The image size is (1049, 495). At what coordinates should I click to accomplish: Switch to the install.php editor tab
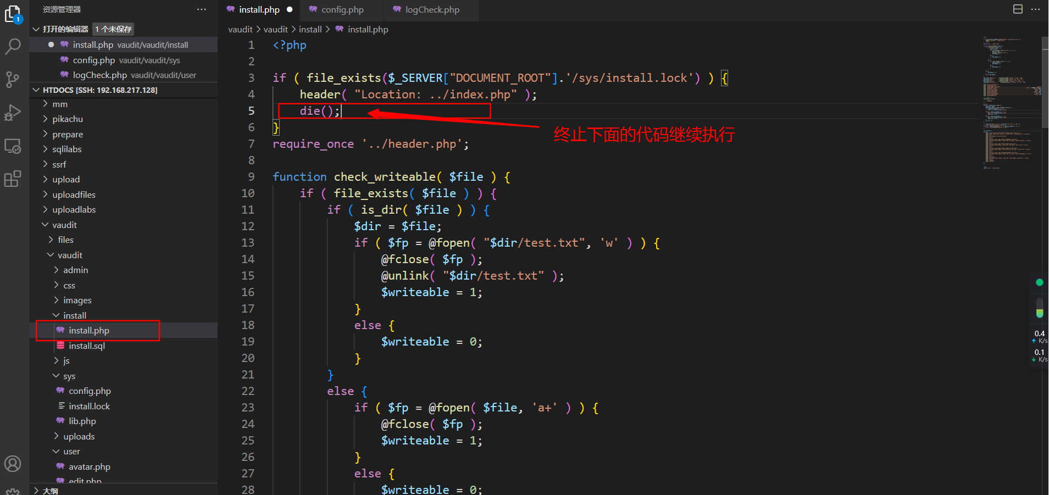(259, 9)
